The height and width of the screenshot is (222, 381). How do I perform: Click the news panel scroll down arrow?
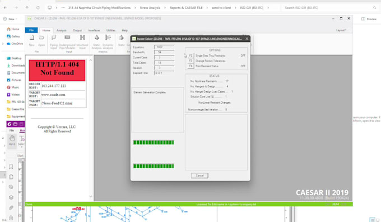[x=91, y=196]
